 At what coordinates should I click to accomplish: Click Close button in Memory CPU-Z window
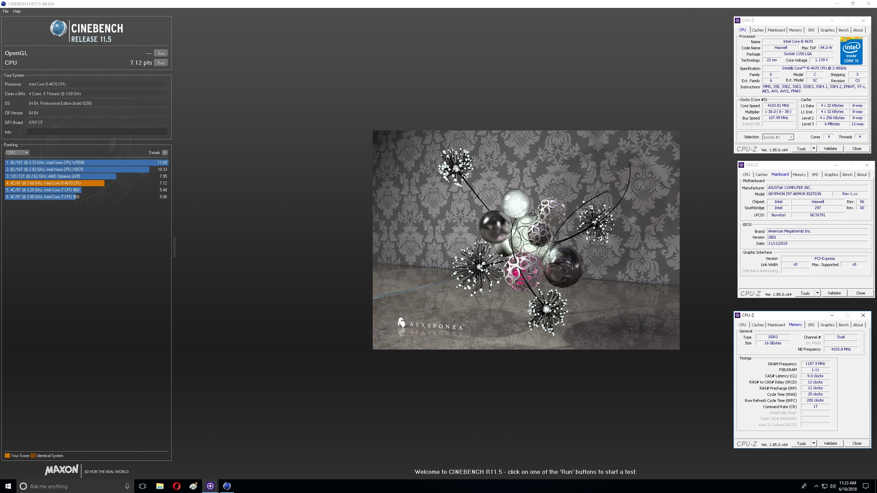tap(856, 443)
